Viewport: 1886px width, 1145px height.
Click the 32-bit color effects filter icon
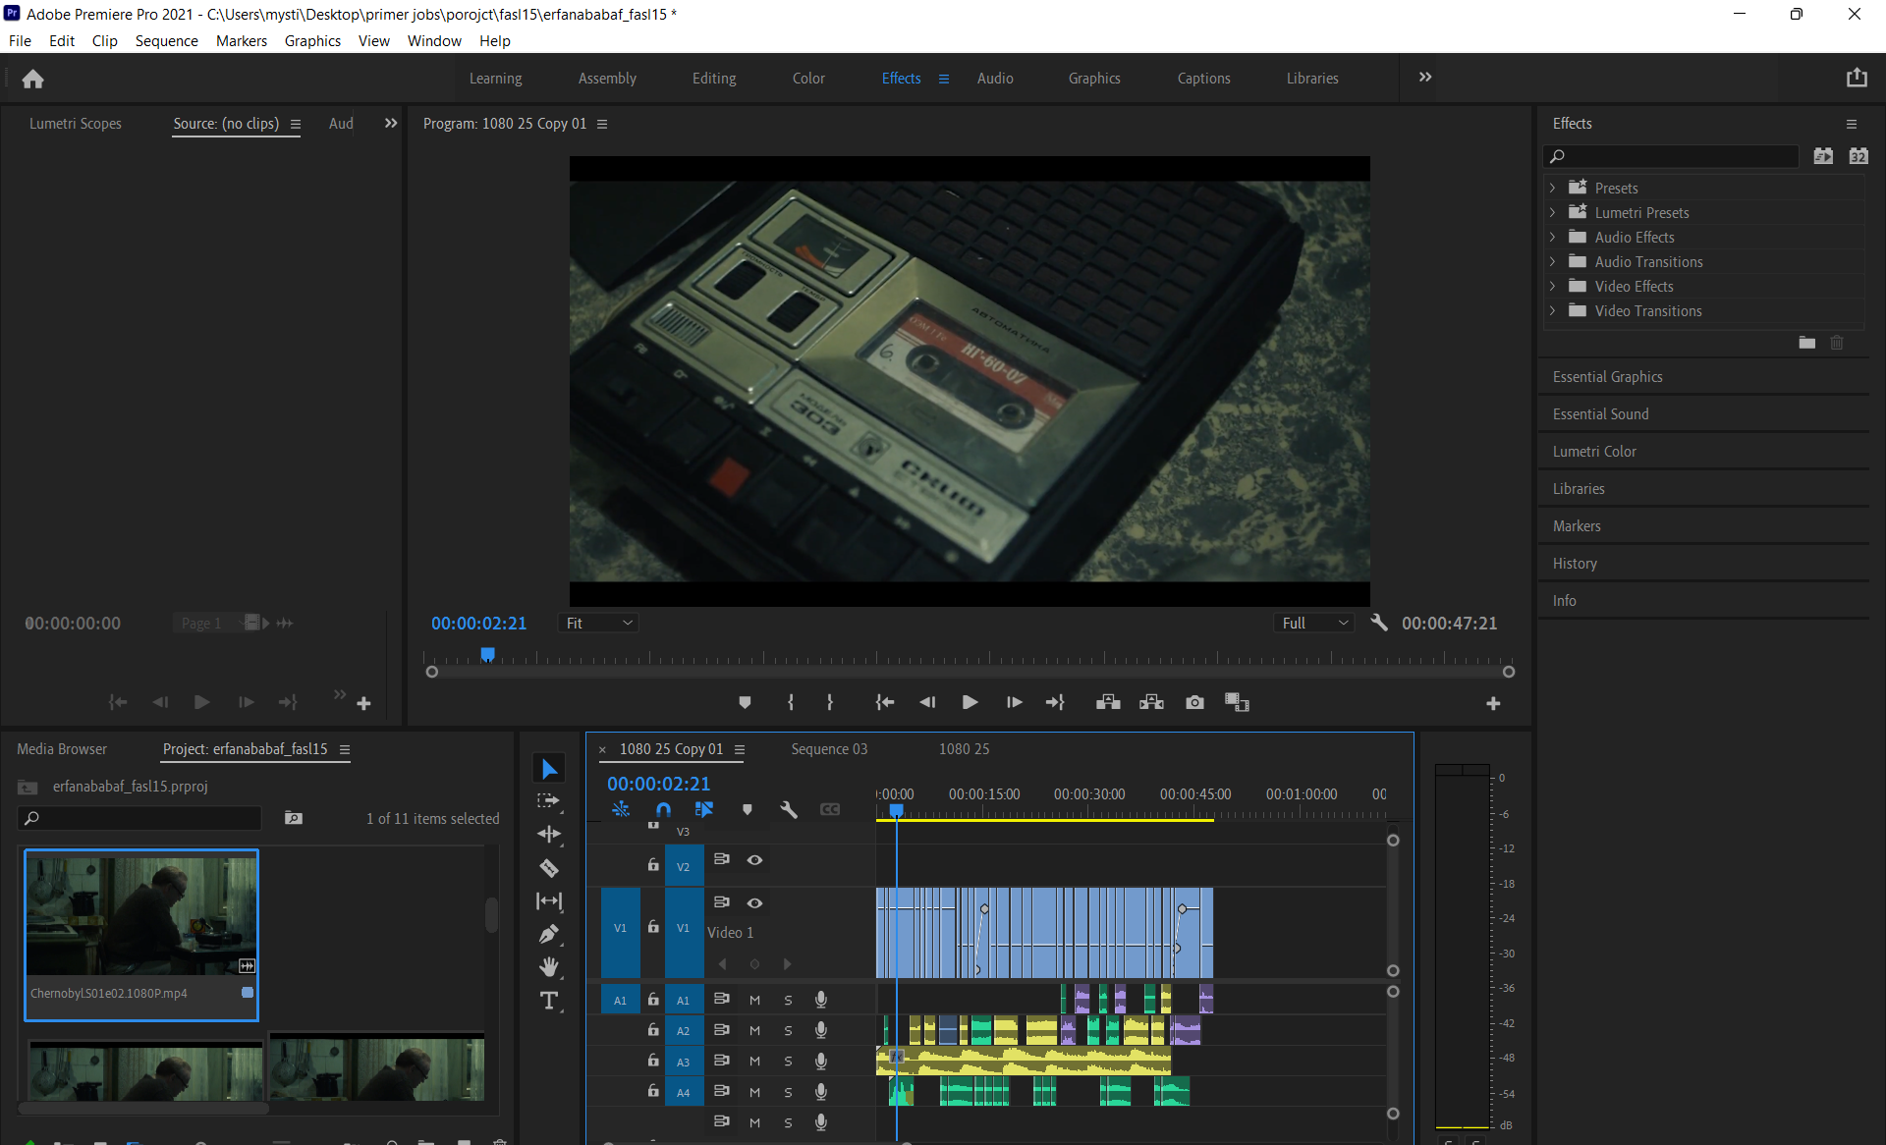(x=1858, y=156)
